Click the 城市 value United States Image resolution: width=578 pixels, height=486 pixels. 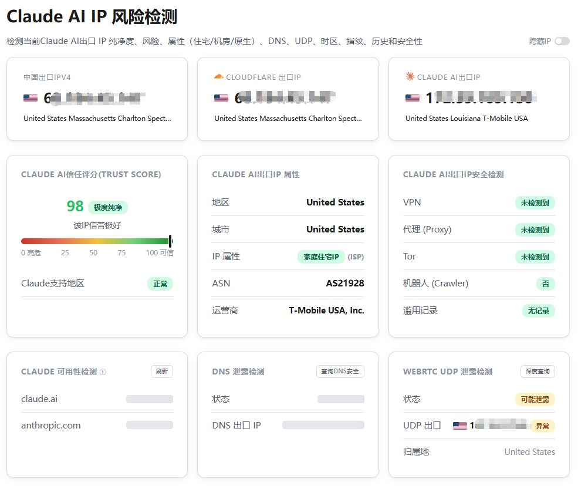pos(336,230)
